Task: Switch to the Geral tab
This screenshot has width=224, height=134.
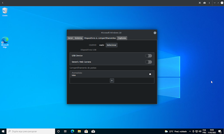Action: [70, 38]
